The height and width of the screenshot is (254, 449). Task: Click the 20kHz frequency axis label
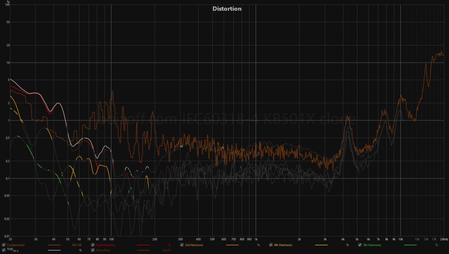(x=444, y=239)
